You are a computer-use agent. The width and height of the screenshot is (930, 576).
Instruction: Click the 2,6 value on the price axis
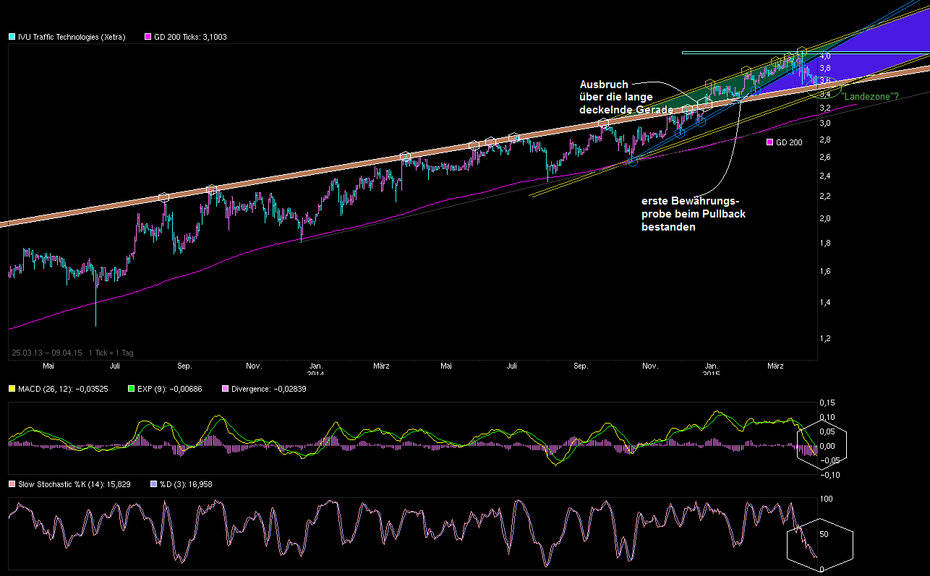click(x=824, y=157)
